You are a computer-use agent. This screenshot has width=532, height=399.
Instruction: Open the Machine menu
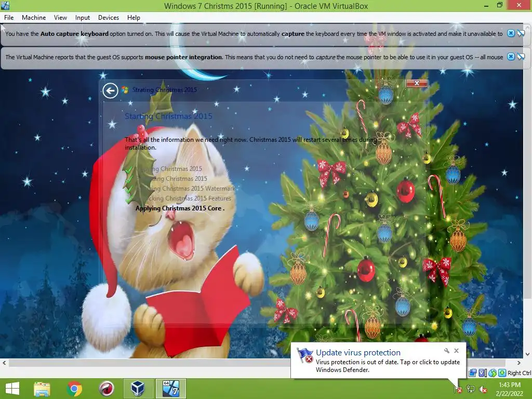(x=34, y=18)
